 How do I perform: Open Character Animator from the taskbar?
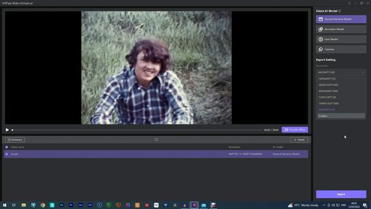coord(90,205)
